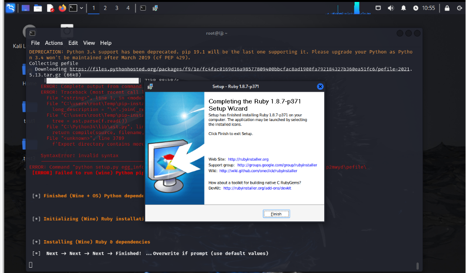Open the View menu in terminal
The height and width of the screenshot is (273, 466).
point(89,43)
